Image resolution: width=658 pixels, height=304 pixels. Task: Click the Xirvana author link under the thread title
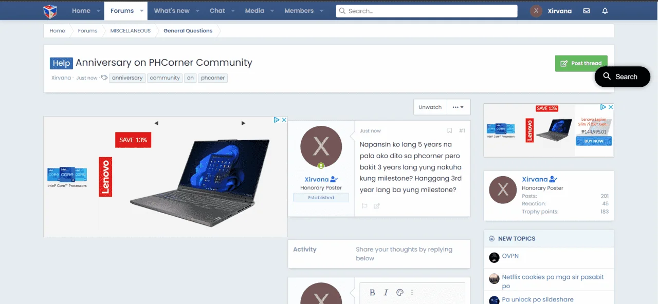point(61,78)
